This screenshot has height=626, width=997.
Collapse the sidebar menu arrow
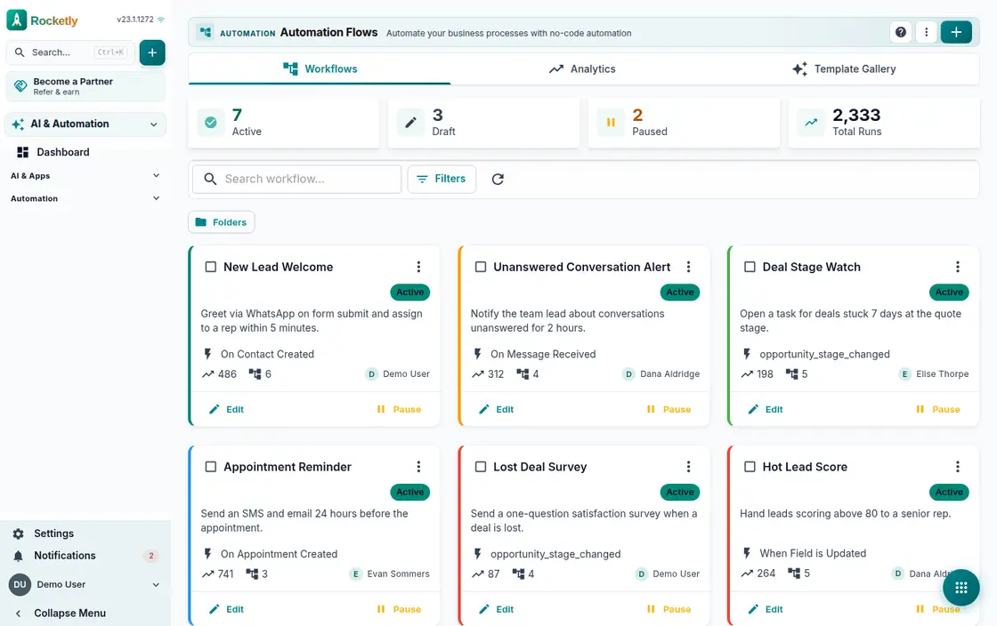[19, 614]
